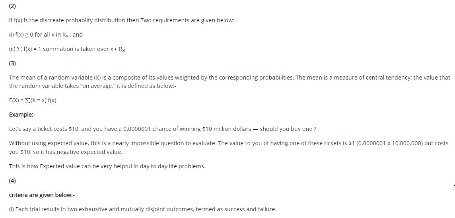Click the small blue mark at right edge
This screenshot has height=218, width=455.
click(454, 185)
